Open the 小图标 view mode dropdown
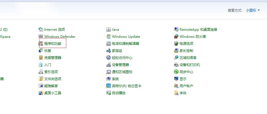 pyautogui.click(x=253, y=10)
